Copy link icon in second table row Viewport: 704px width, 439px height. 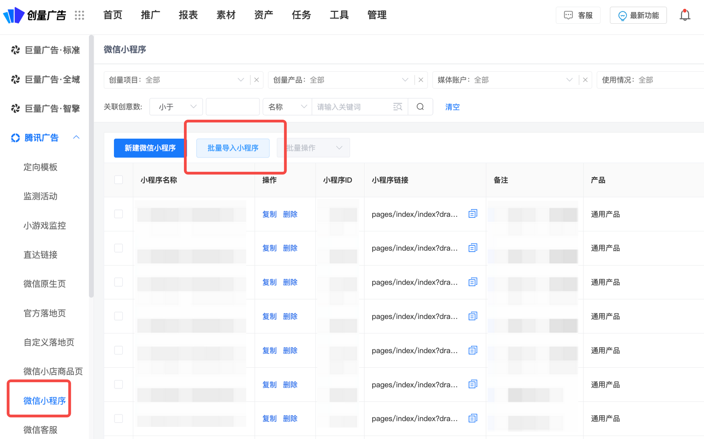[473, 248]
